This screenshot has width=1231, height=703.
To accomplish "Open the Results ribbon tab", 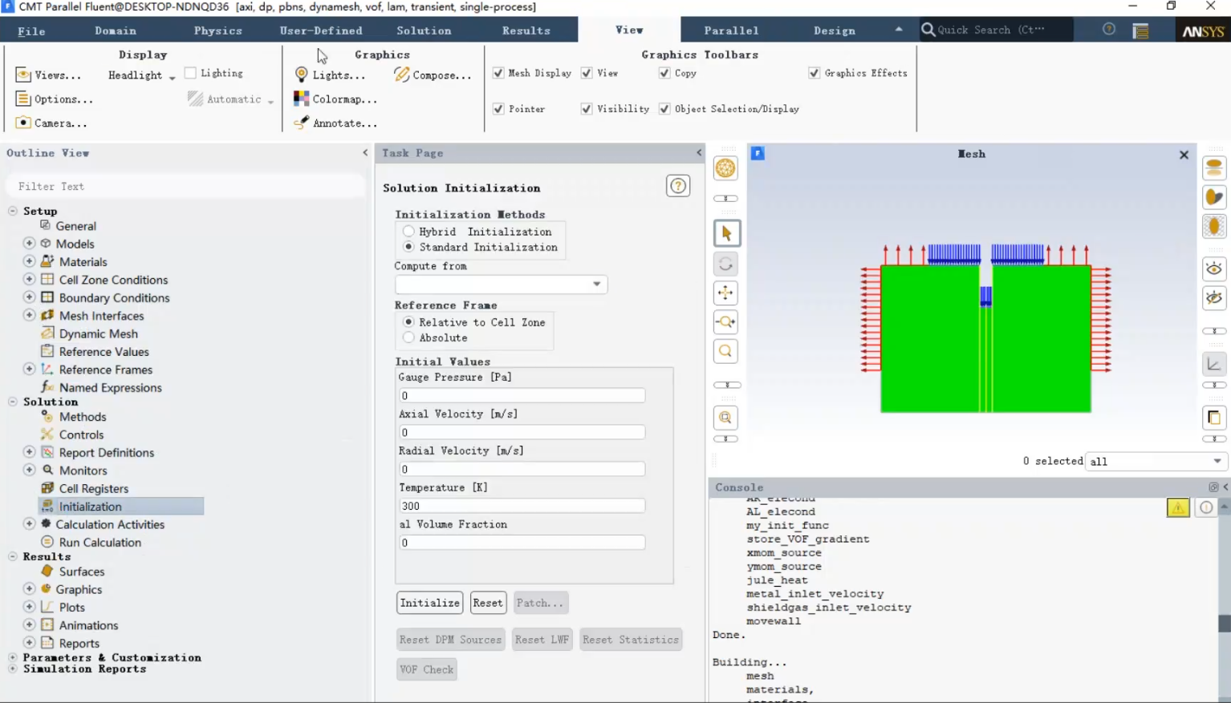I will point(526,30).
